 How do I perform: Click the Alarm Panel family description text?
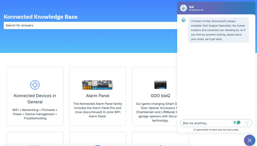pos(98,110)
